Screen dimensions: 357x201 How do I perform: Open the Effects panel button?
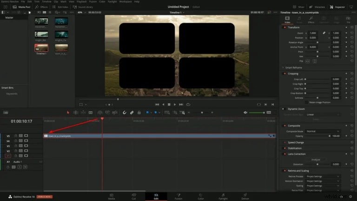(x=41, y=7)
